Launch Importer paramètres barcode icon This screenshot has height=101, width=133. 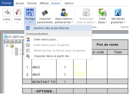coord(45,13)
